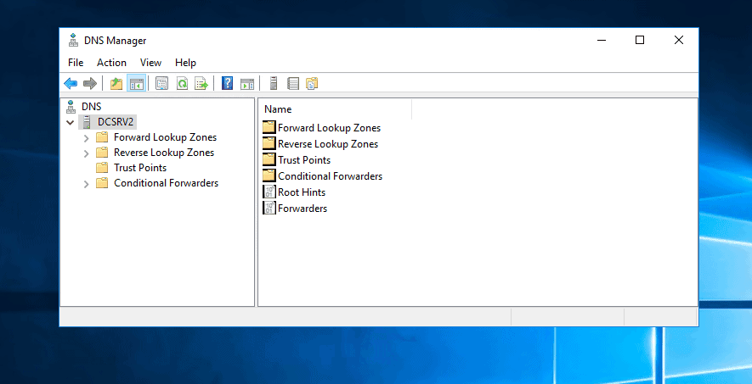Click the folder-with-document toolbar icon

312,84
